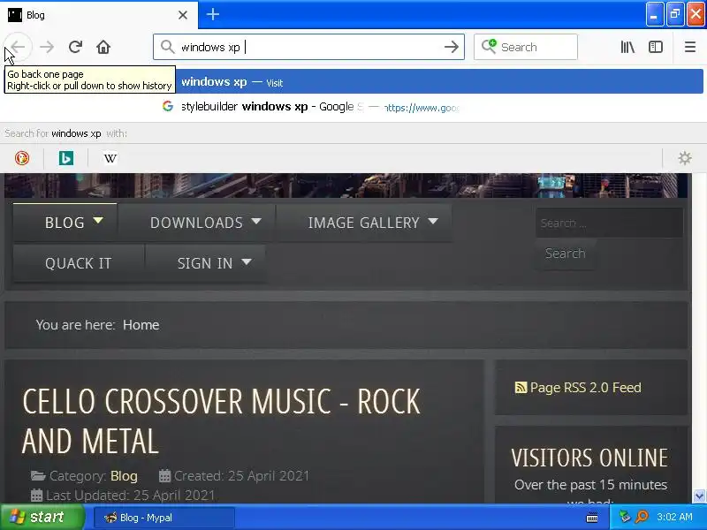Viewport: 707px width, 530px height.
Task: Follow the Home breadcrumb link
Action: (141, 325)
